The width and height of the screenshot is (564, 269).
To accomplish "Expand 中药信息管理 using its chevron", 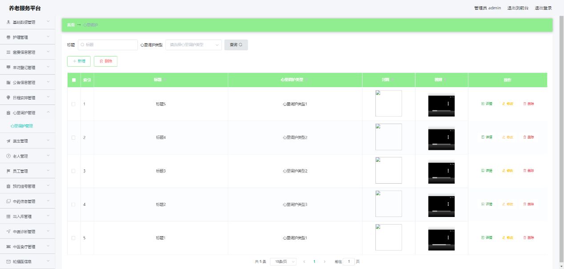I will (x=48, y=201).
